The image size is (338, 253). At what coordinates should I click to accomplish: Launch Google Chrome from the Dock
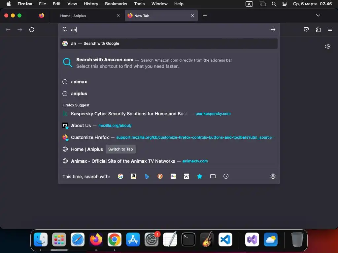click(115, 239)
